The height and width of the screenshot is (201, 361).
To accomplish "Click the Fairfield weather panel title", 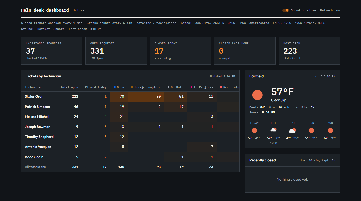I will pos(257,76).
